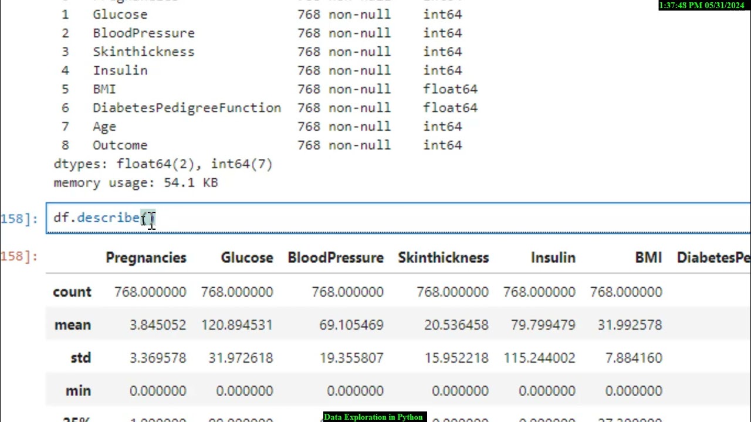This screenshot has height=422, width=751.
Task: Click std Pregnancies value 3.369578
Action: pyautogui.click(x=158, y=358)
